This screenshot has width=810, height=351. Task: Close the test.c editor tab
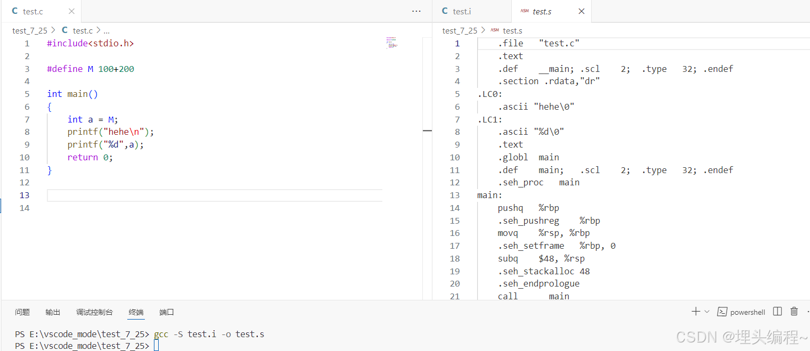[x=71, y=11]
